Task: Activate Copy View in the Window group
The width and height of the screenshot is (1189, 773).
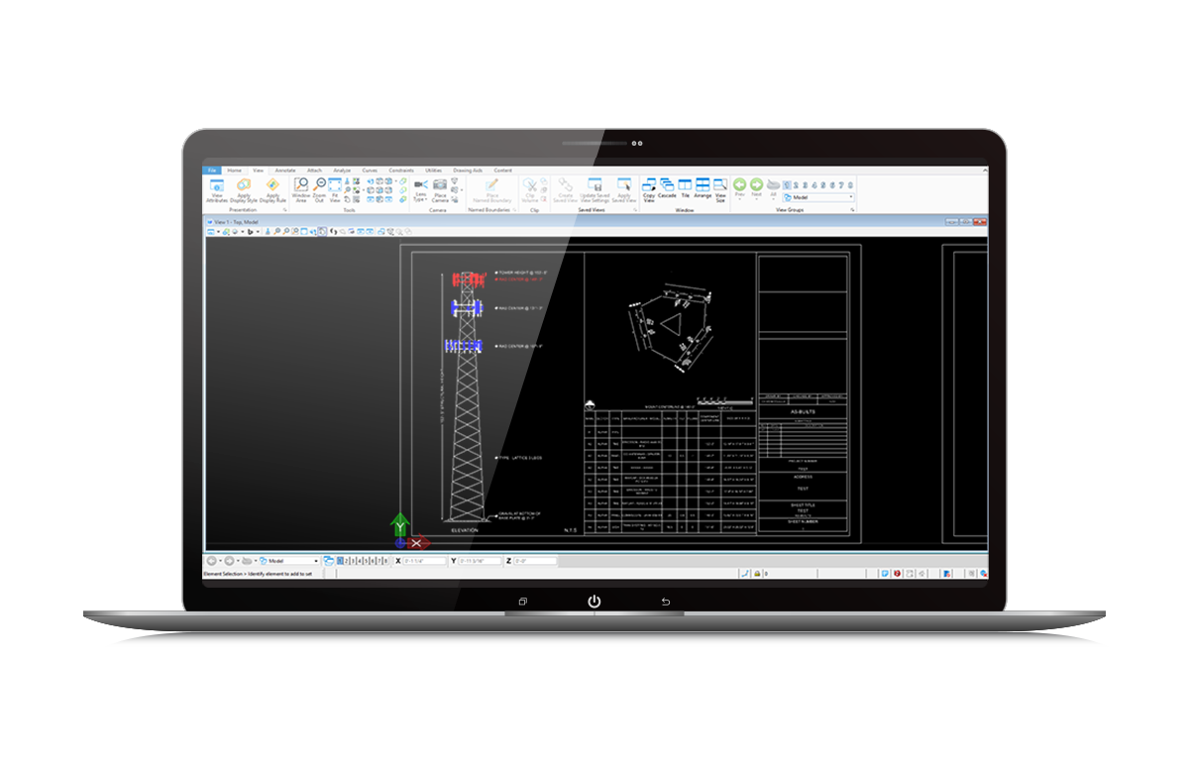Action: click(649, 190)
